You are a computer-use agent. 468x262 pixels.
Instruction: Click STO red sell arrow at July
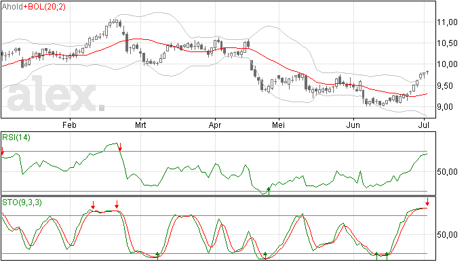click(427, 202)
